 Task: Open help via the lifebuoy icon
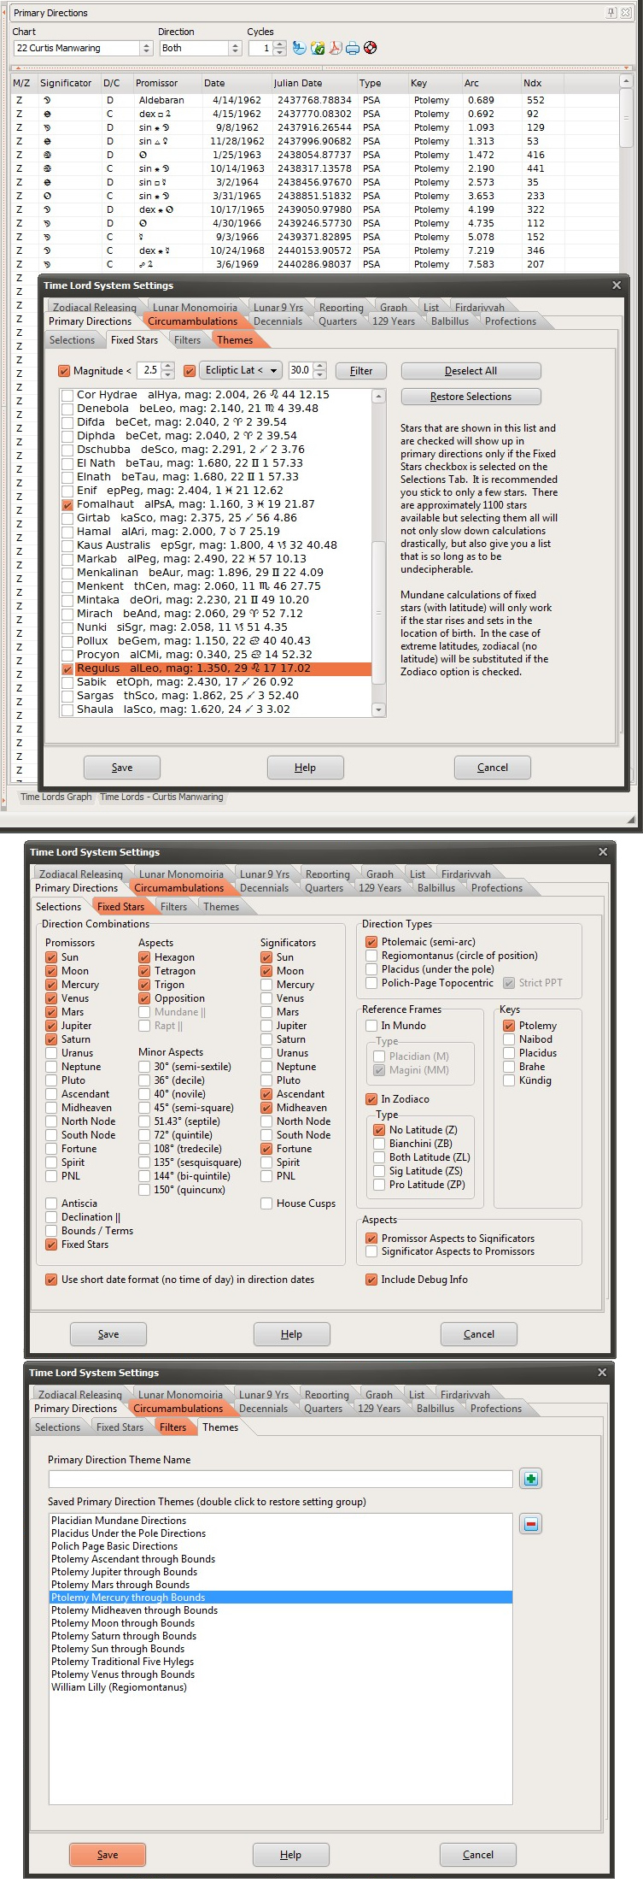pos(370,48)
